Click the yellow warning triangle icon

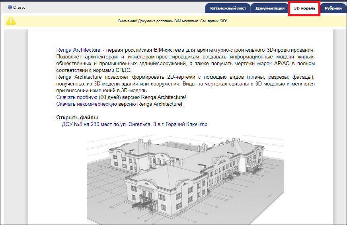tap(11, 21)
